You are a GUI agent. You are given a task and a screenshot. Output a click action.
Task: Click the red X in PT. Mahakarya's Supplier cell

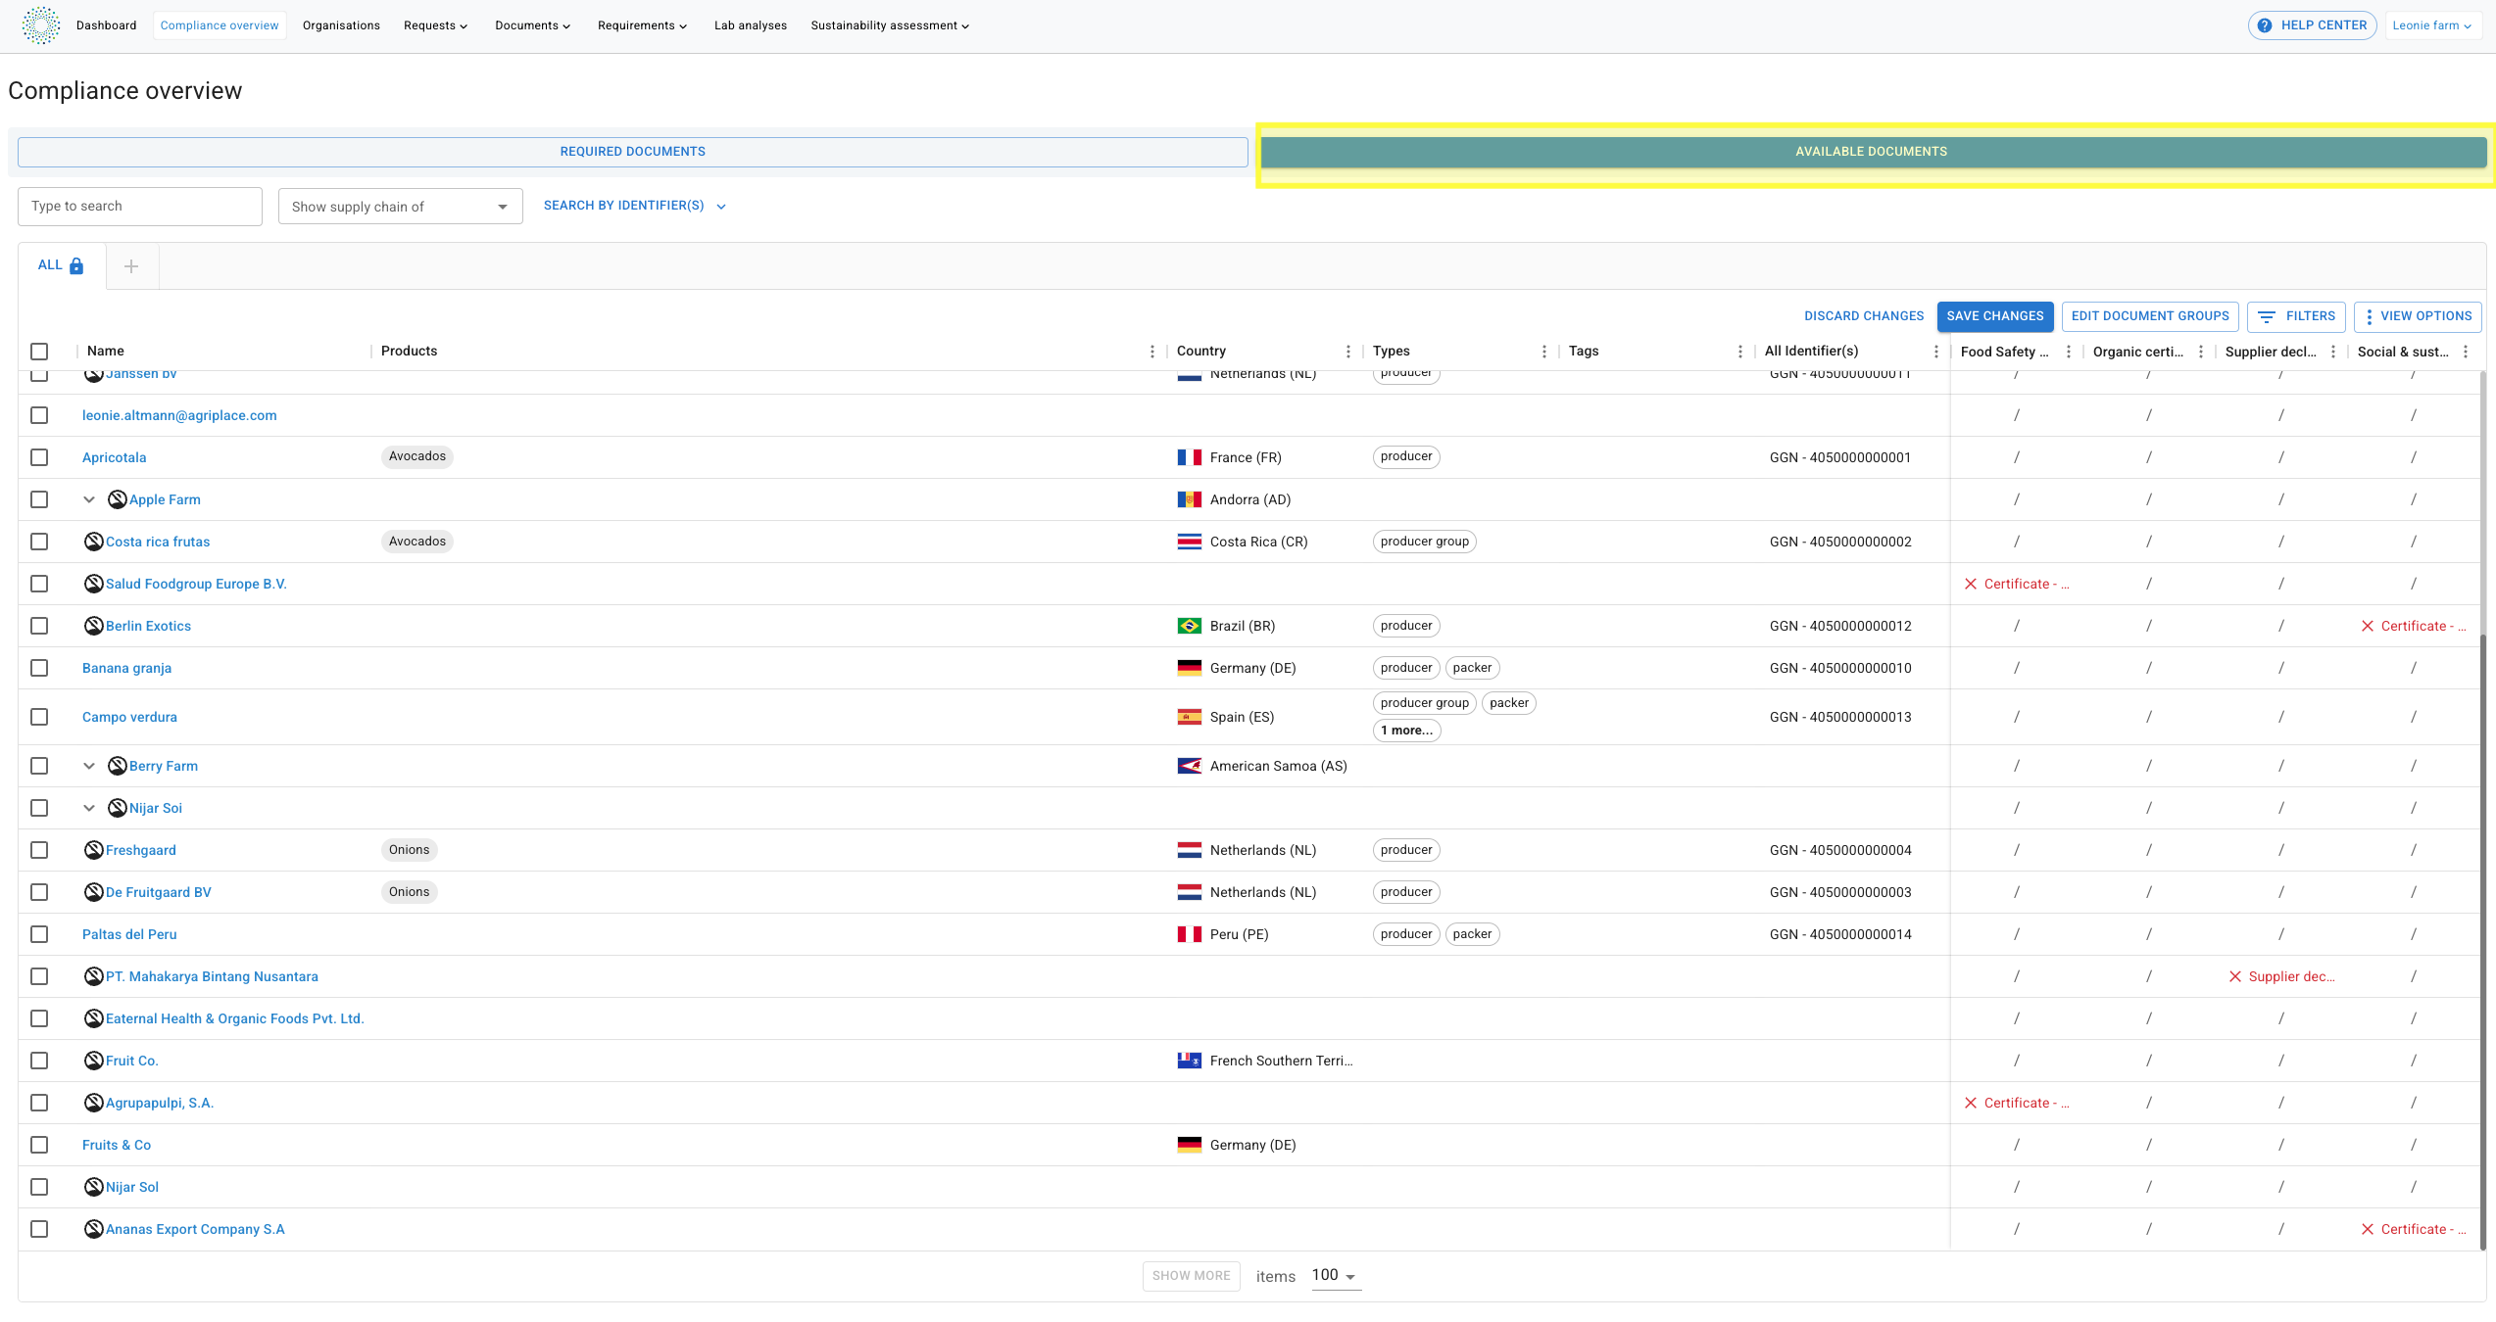click(x=2235, y=976)
